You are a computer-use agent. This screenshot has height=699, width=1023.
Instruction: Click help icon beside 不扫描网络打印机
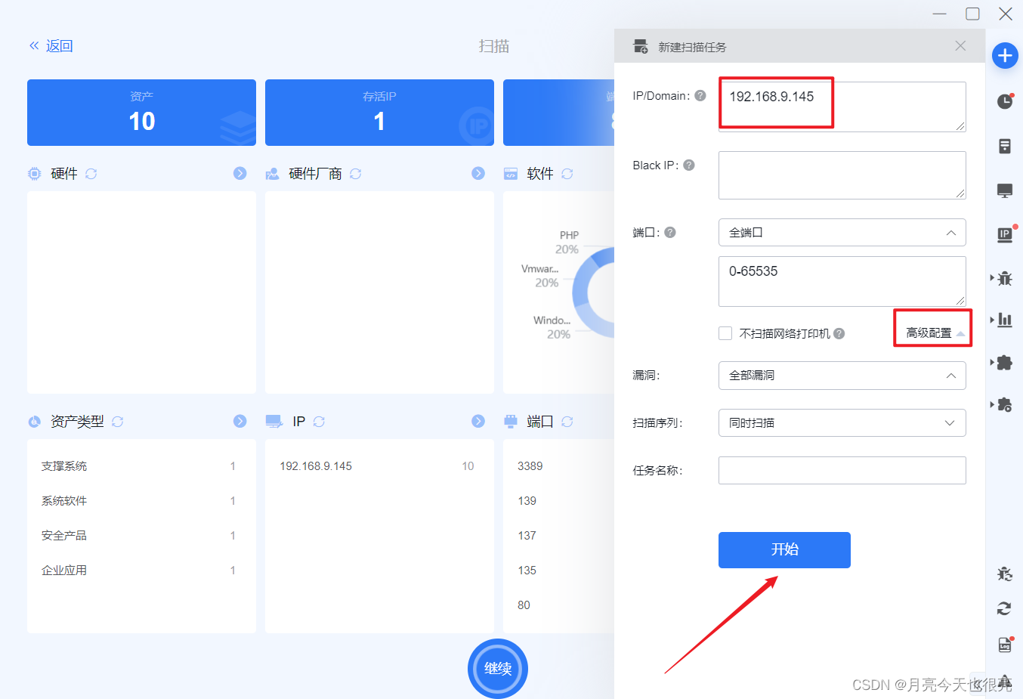click(839, 333)
